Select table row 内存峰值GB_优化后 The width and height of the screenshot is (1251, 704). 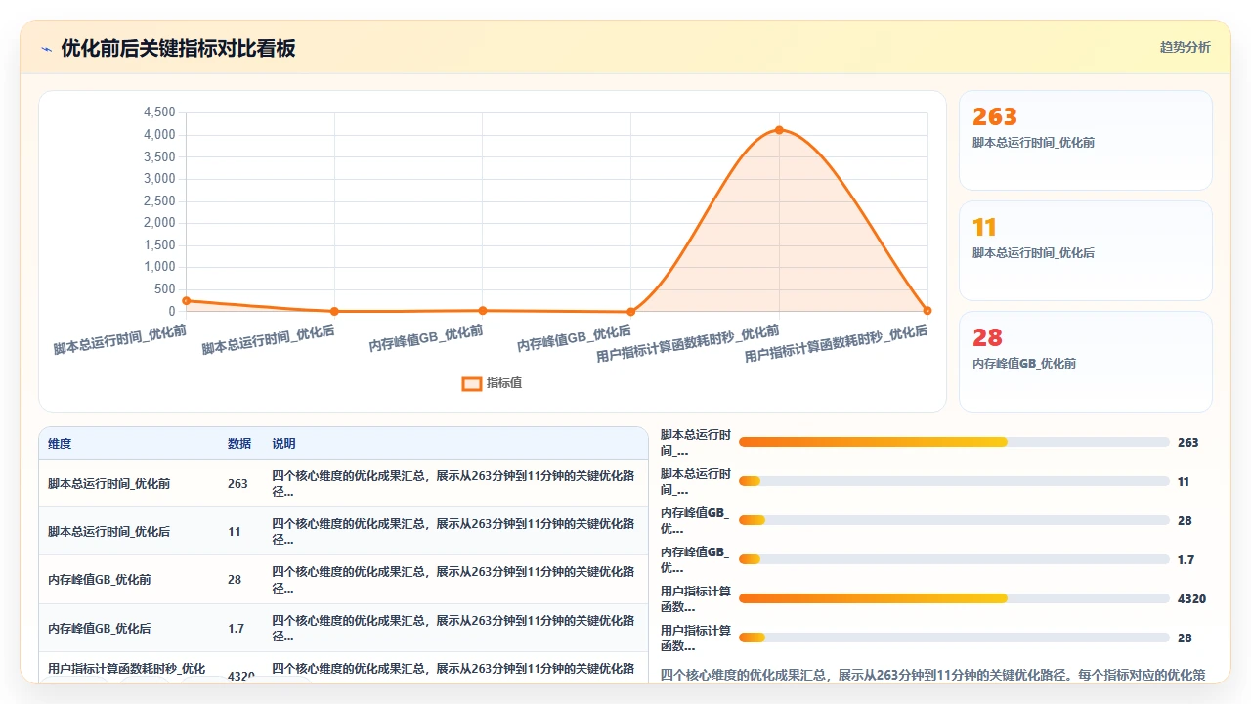click(343, 628)
